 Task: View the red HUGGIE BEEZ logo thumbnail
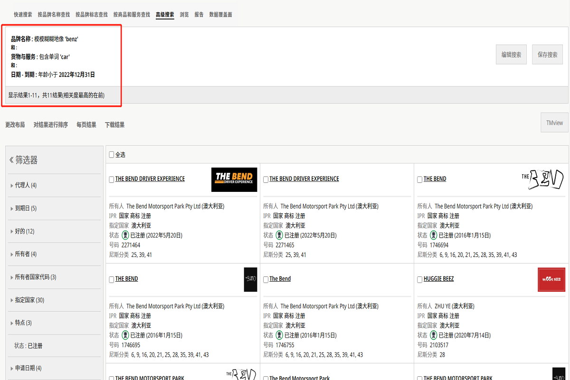[551, 279]
